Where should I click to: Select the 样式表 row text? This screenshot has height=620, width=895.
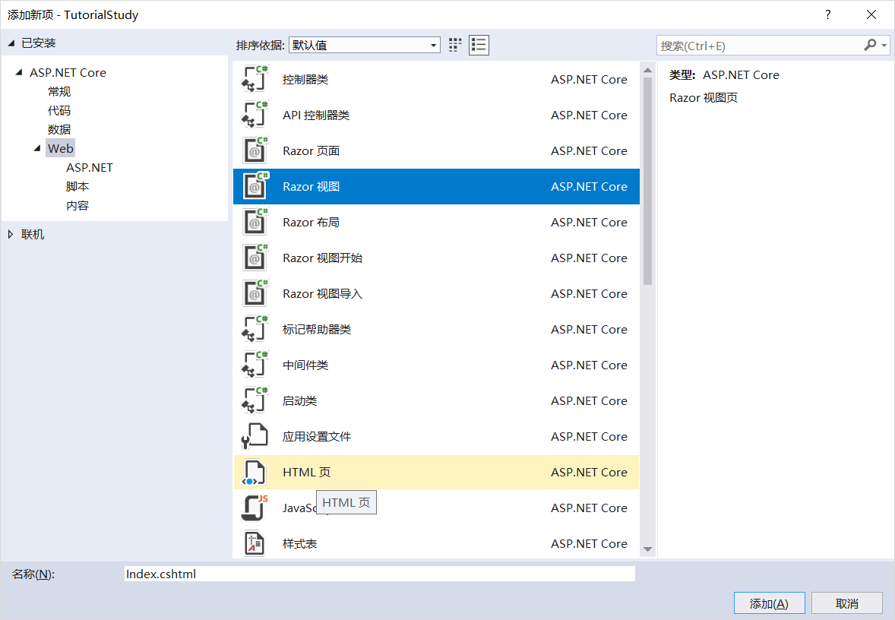tap(299, 543)
